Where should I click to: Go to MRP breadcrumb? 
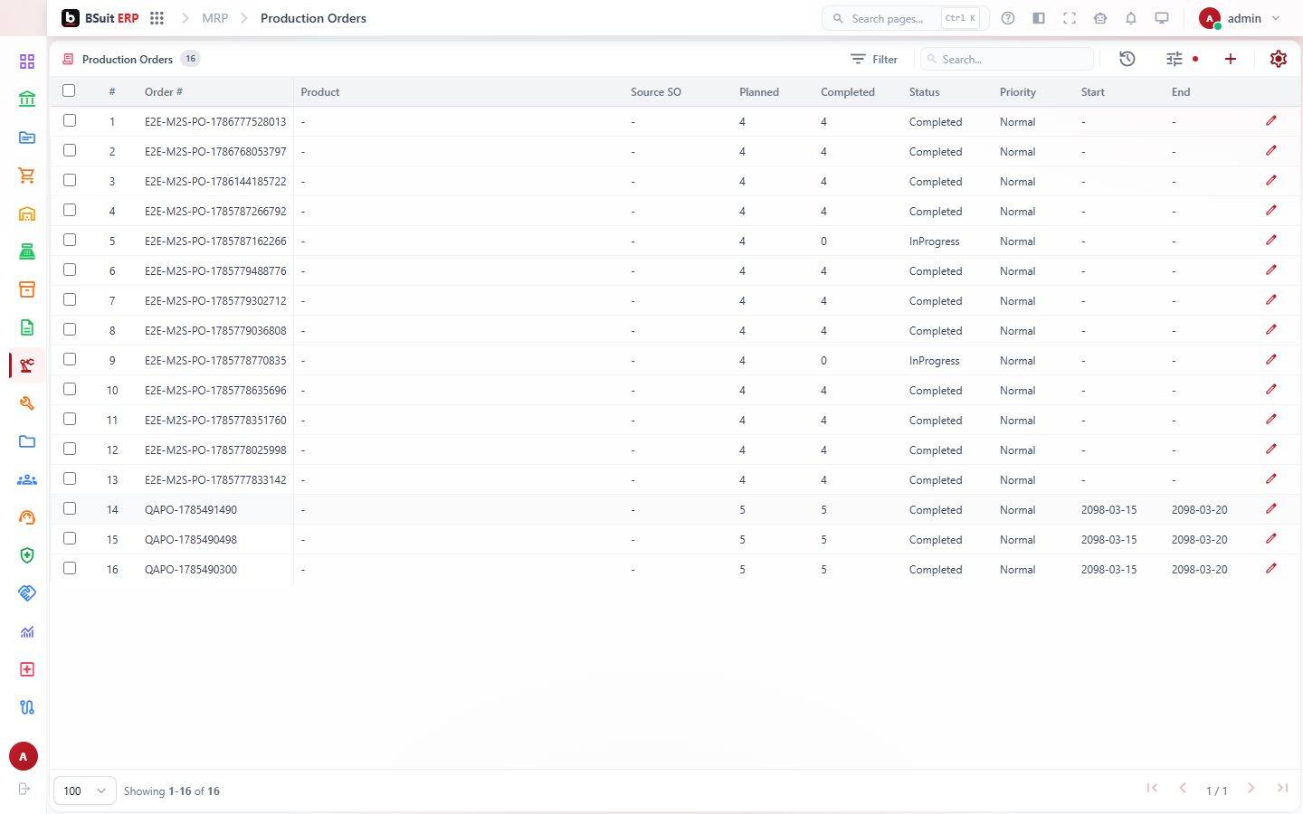pos(215,18)
